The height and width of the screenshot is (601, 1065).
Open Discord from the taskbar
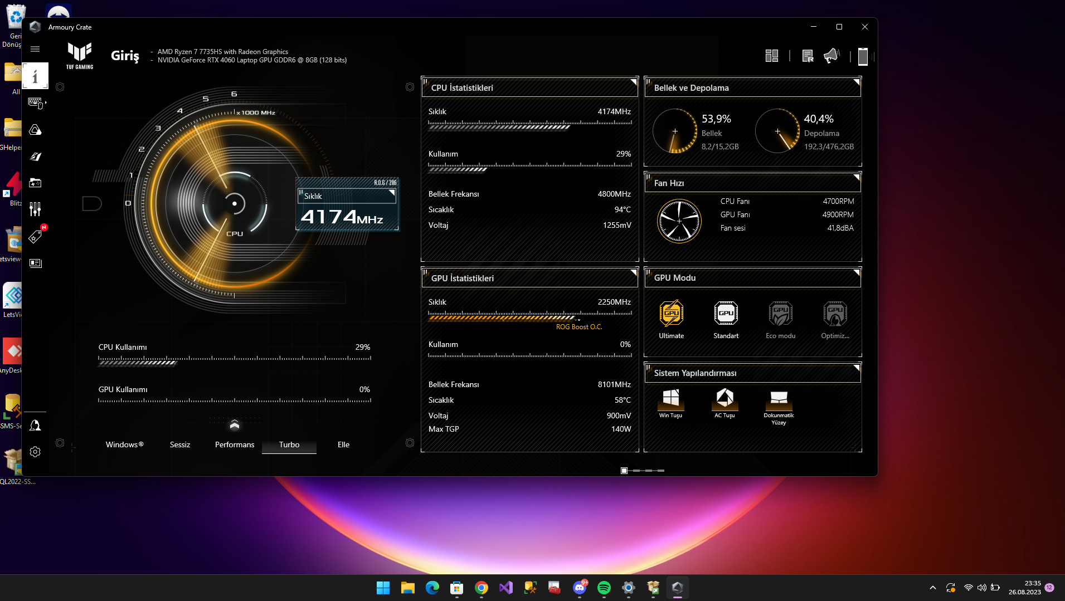click(x=580, y=588)
